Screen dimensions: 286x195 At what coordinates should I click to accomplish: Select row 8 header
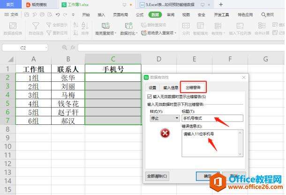(8, 129)
